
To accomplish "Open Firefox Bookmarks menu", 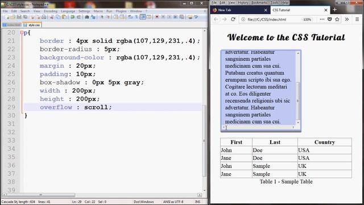I will click(259, 2).
